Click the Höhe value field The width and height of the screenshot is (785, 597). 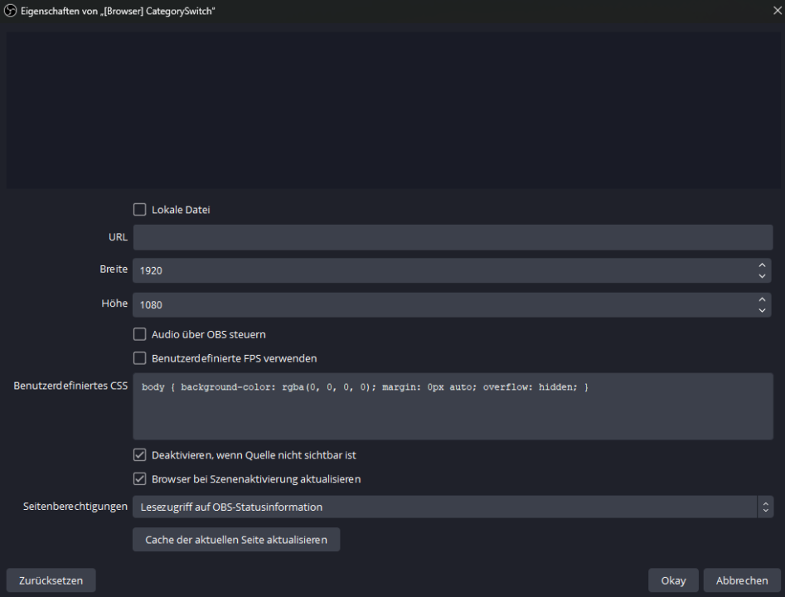point(443,304)
